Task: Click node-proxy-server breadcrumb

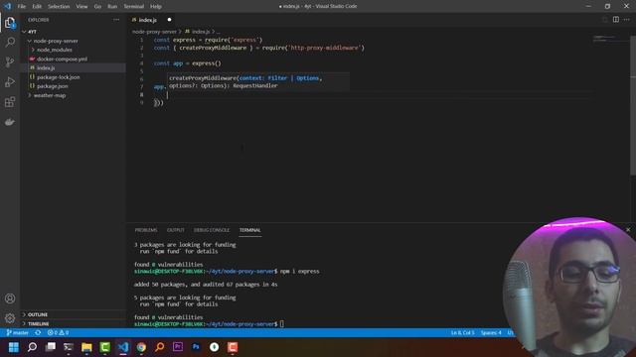Action: click(x=155, y=32)
